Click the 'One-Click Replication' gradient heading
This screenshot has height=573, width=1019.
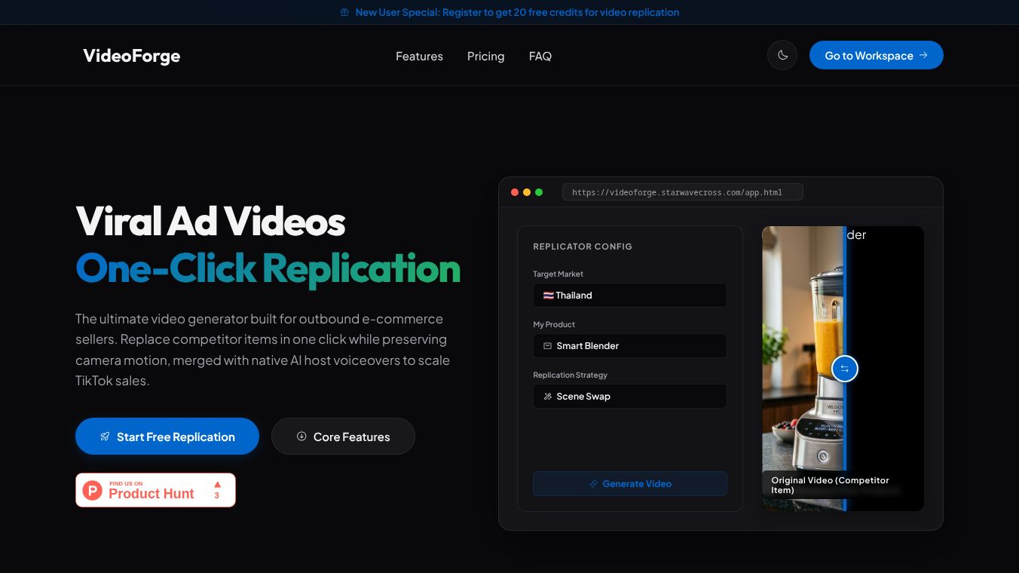[x=268, y=268]
